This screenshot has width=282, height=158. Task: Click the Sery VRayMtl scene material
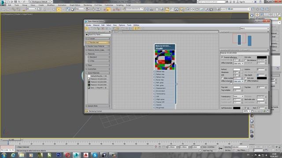98,88
